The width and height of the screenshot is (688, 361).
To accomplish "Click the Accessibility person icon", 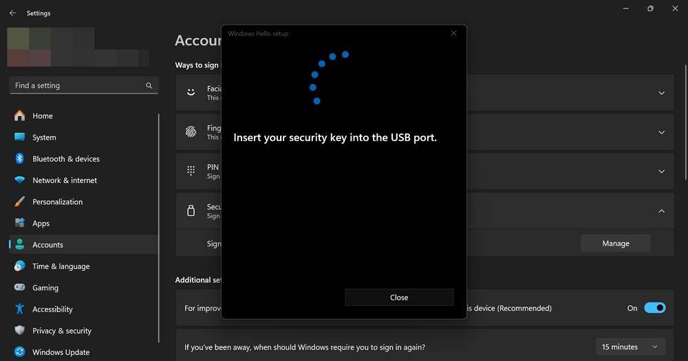I will [20, 309].
